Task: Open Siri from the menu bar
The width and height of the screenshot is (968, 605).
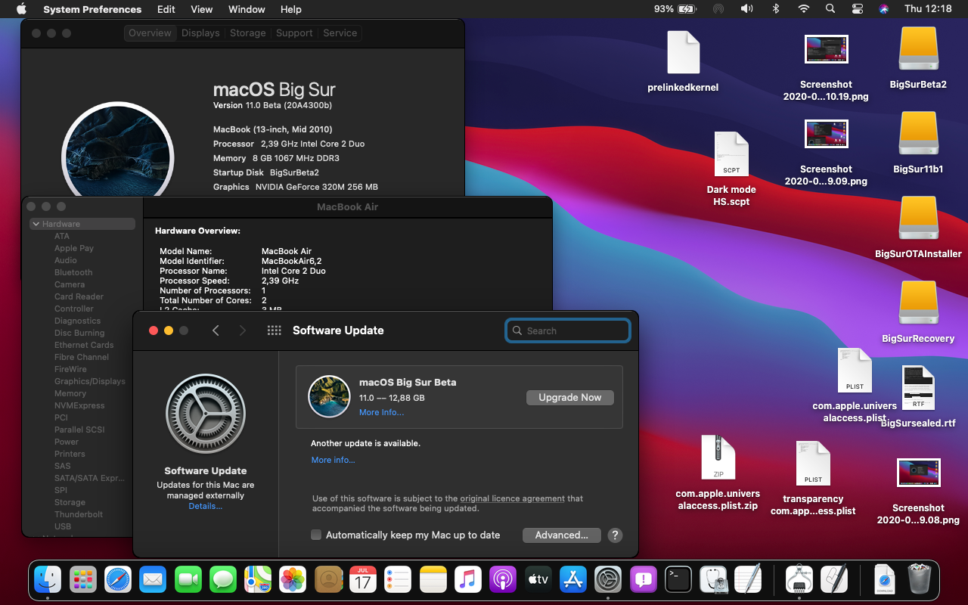Action: [884, 9]
